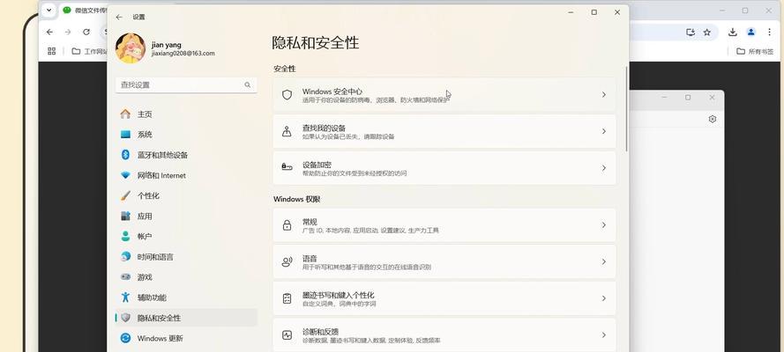Open 所有书签 folder in Chrome

pos(755,51)
